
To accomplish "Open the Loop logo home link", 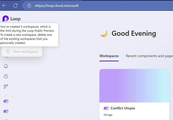I will pos(6,19).
